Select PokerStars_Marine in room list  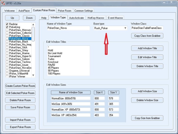click(x=19, y=53)
